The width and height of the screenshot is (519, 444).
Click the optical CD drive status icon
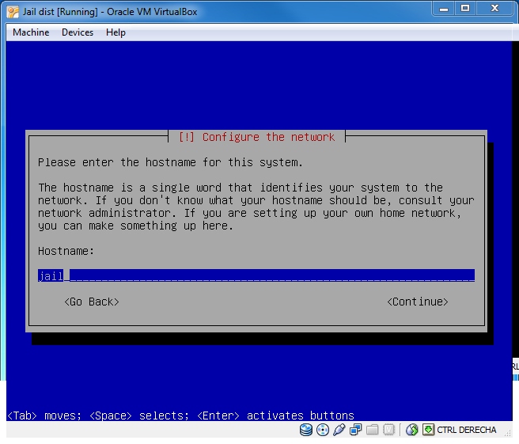322,430
